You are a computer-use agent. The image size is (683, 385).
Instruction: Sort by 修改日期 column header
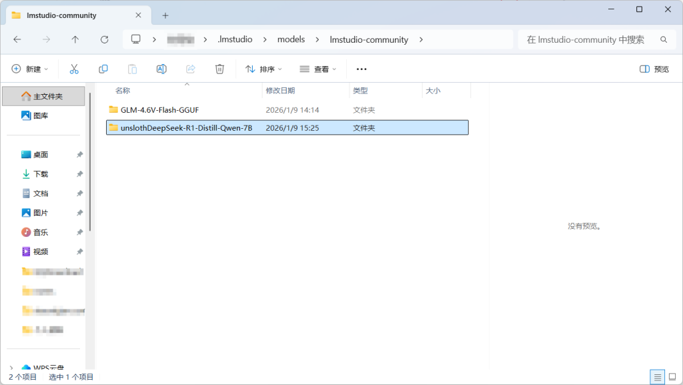[280, 91]
